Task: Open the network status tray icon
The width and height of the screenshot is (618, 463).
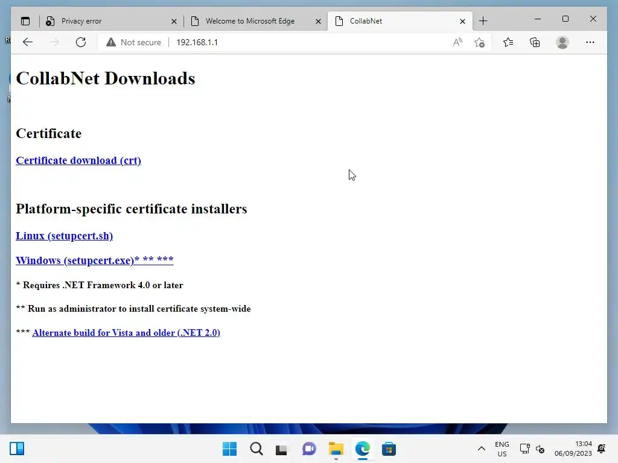Action: [524, 449]
